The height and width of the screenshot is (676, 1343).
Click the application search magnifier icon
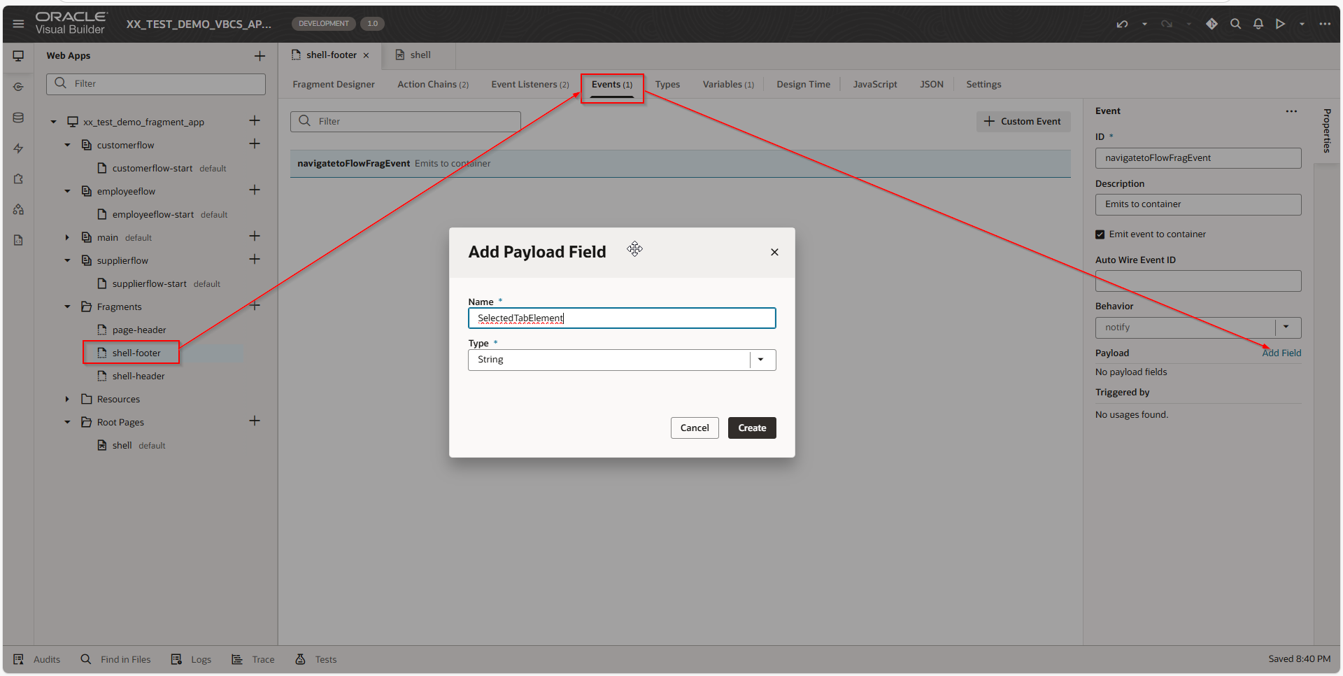pos(1235,24)
